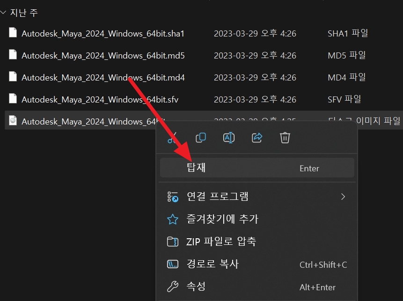Select the 탑재 (Mount) menu entry
The height and width of the screenshot is (301, 403).
click(257, 168)
